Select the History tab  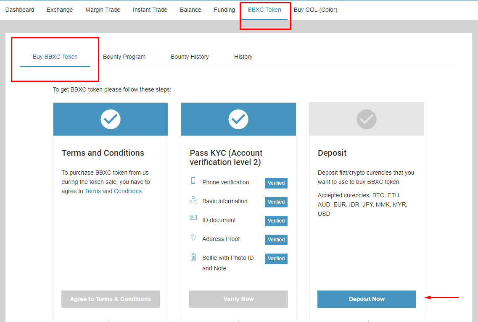click(243, 57)
